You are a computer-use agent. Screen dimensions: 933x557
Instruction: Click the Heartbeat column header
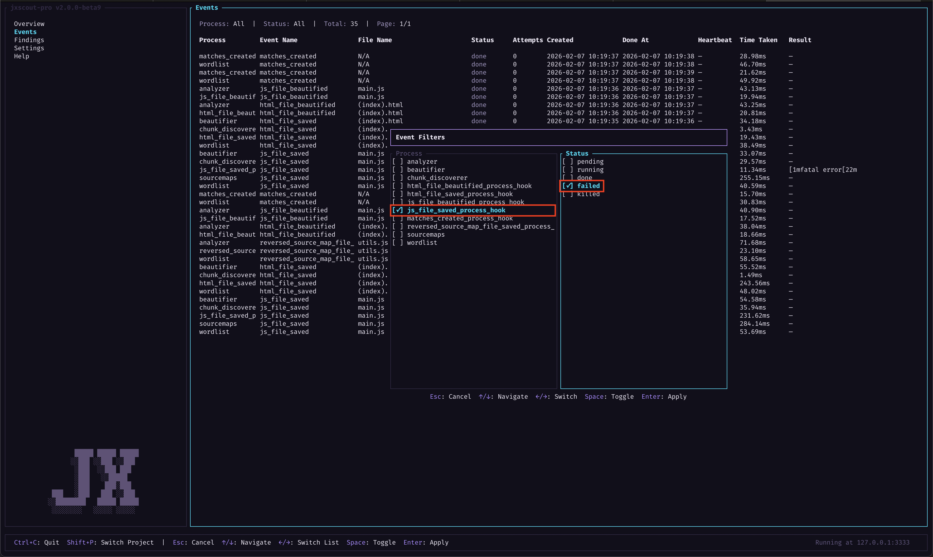pos(715,40)
